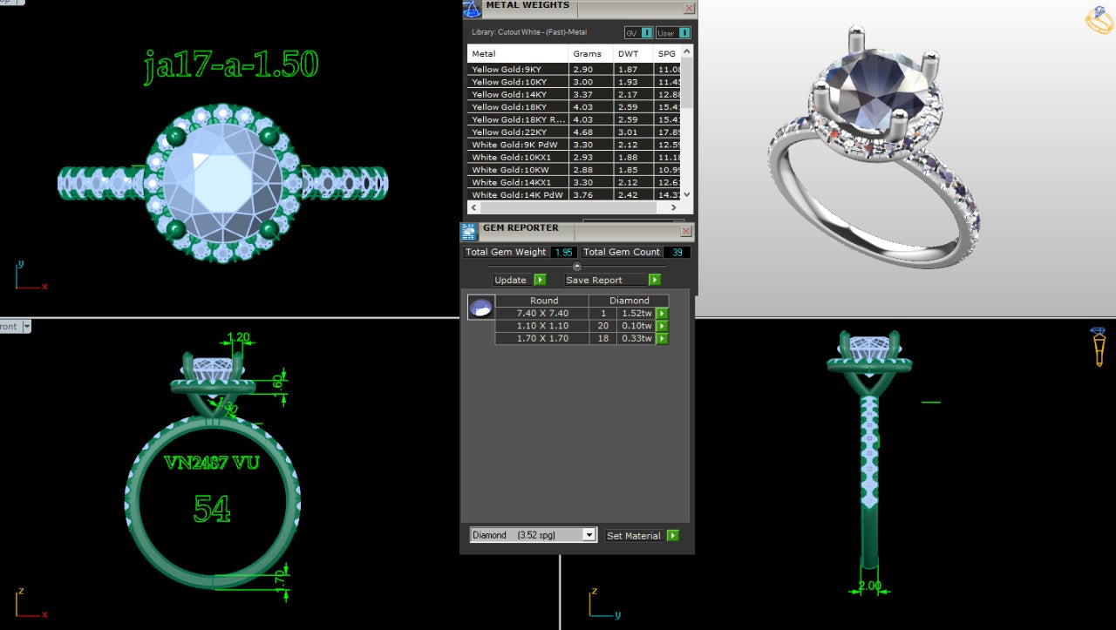Click the green arrow for the 1.52tw row

(x=662, y=314)
